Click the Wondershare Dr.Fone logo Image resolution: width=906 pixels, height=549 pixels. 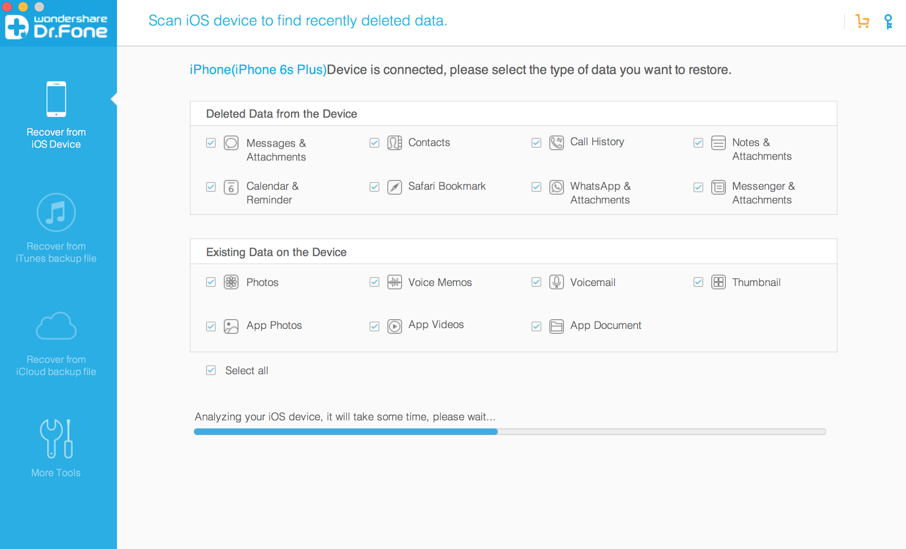[x=57, y=26]
